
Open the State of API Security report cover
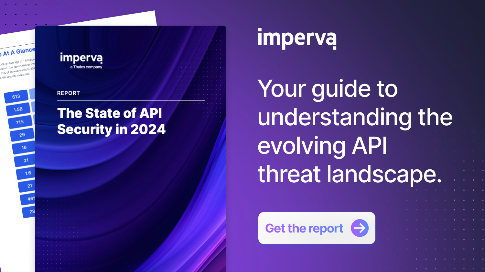pyautogui.click(x=130, y=149)
